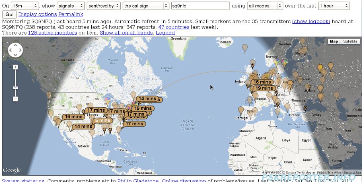362x182 pixels.
Task: Focus the callsign field containing sq9nfq
Action: [200, 6]
